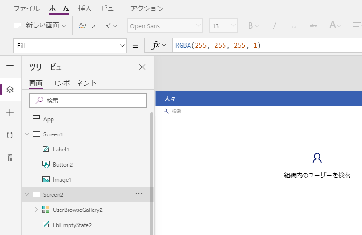
Task: Collapse the Screen1 node
Action: [27, 134]
